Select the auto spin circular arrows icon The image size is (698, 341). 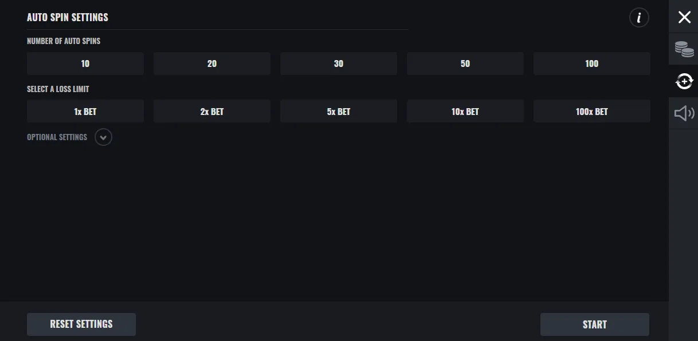(684, 82)
